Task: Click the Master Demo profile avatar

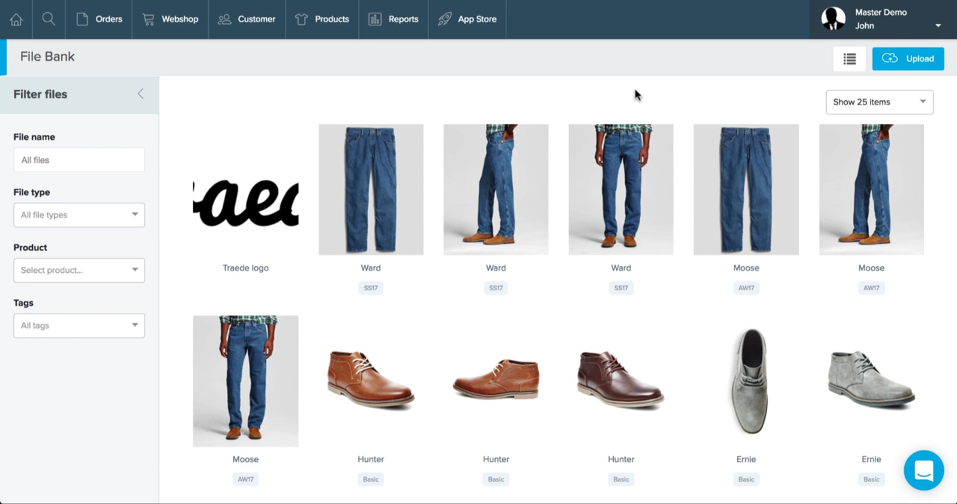Action: (x=833, y=19)
